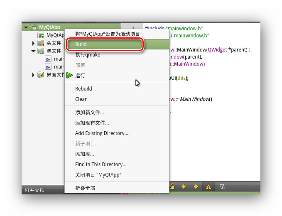Select 添加库... menu item
The height and width of the screenshot is (216, 282).
click(x=117, y=154)
